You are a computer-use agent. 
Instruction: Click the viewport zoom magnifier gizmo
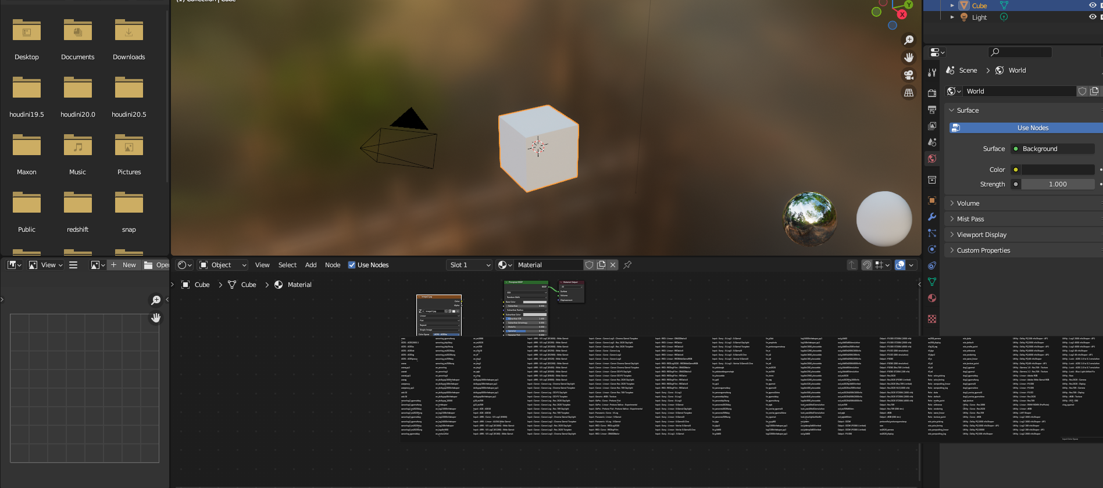click(908, 40)
